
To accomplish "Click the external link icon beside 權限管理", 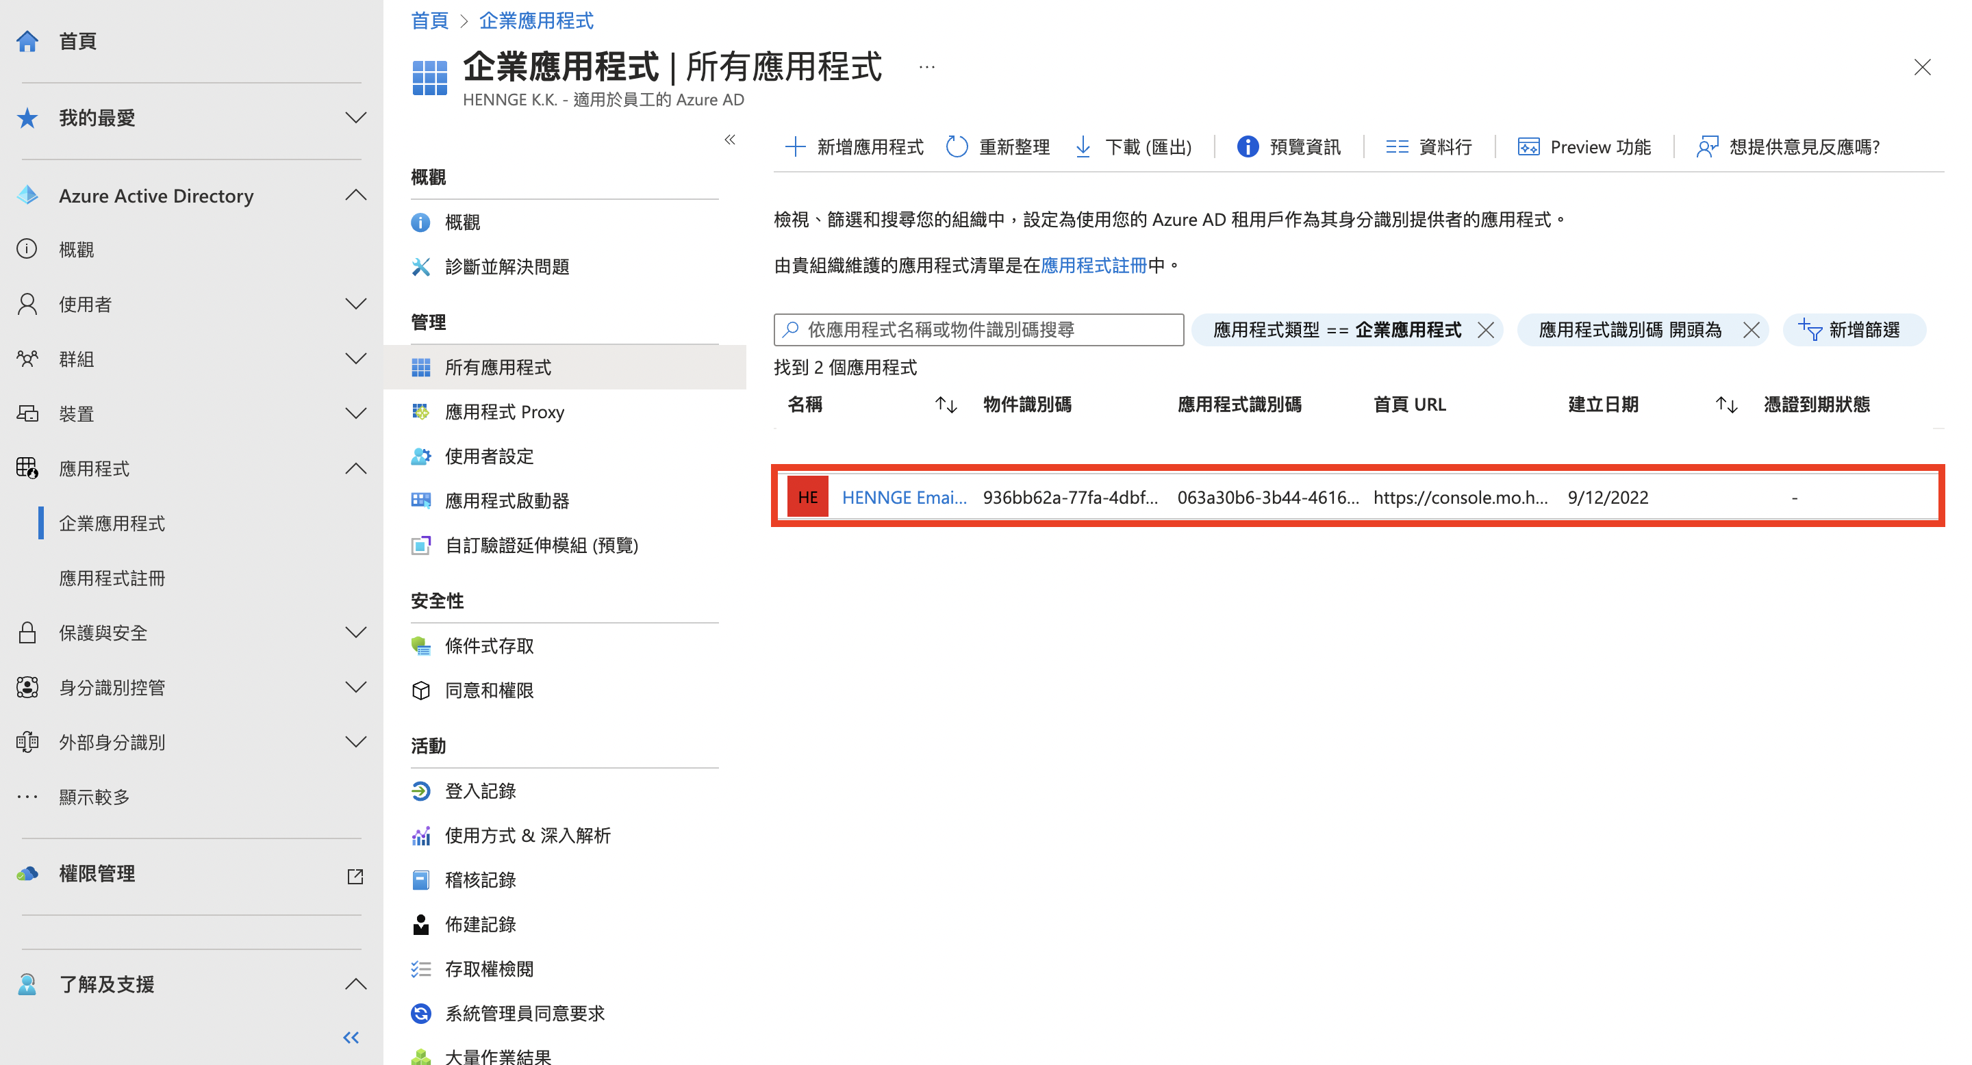I will pos(355,876).
